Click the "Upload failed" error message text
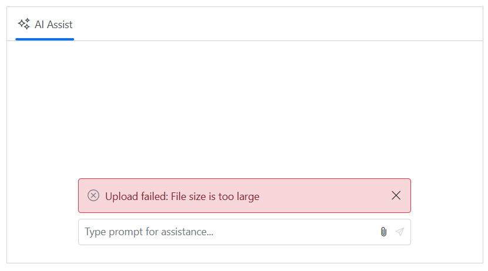488x271 pixels. [x=137, y=197]
